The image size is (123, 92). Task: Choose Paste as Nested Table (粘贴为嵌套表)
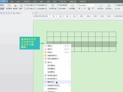pyautogui.click(x=57, y=59)
